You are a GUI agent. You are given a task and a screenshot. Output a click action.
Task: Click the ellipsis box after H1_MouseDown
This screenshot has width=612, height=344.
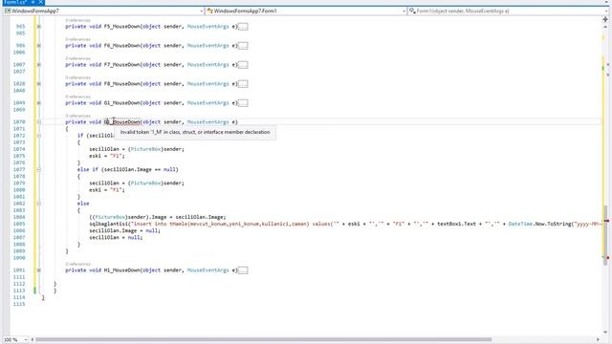(243, 270)
